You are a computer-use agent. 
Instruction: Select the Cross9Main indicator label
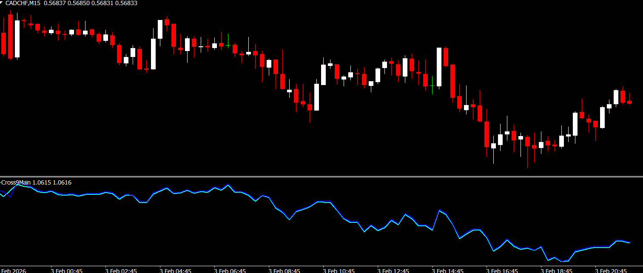pos(16,182)
